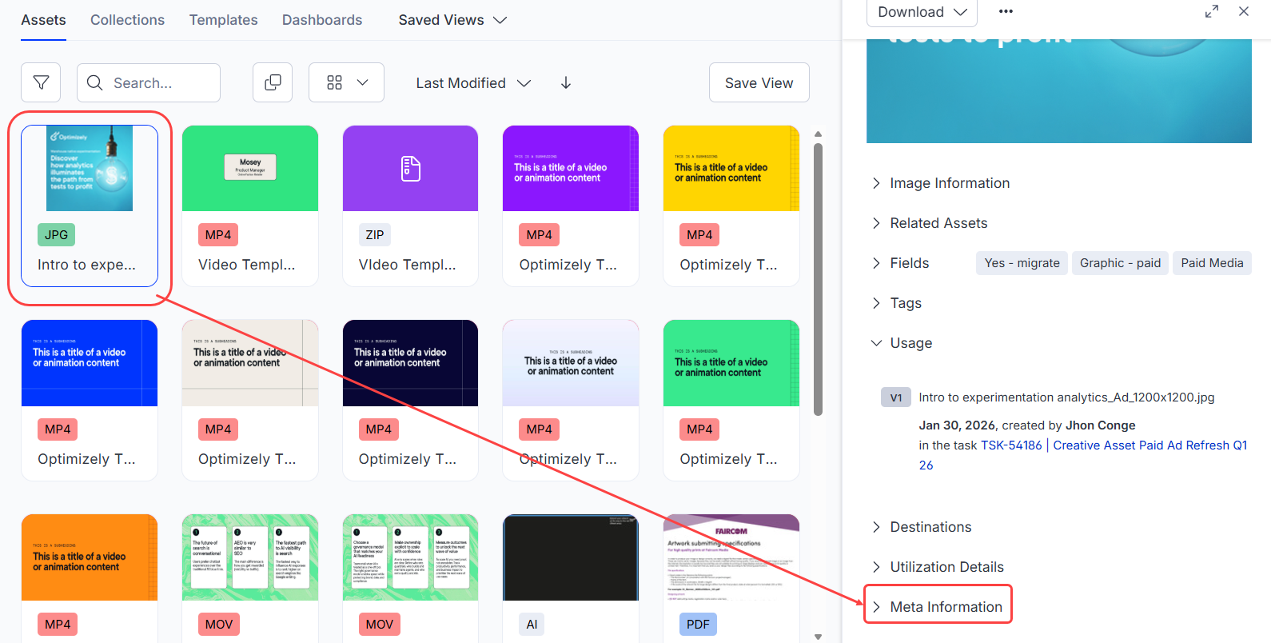Viewport: 1271px width, 643px height.
Task: Click the copy/duplicate icon button
Action: 273,82
